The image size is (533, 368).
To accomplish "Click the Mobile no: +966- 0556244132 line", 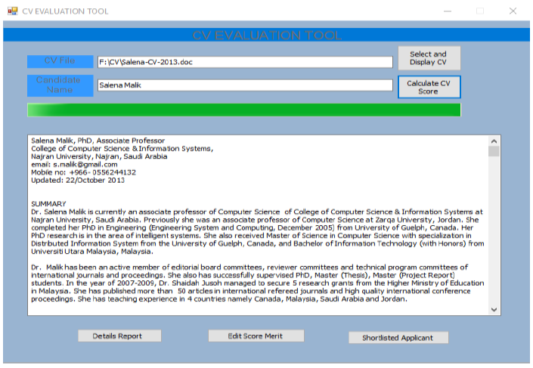I will pos(84,172).
